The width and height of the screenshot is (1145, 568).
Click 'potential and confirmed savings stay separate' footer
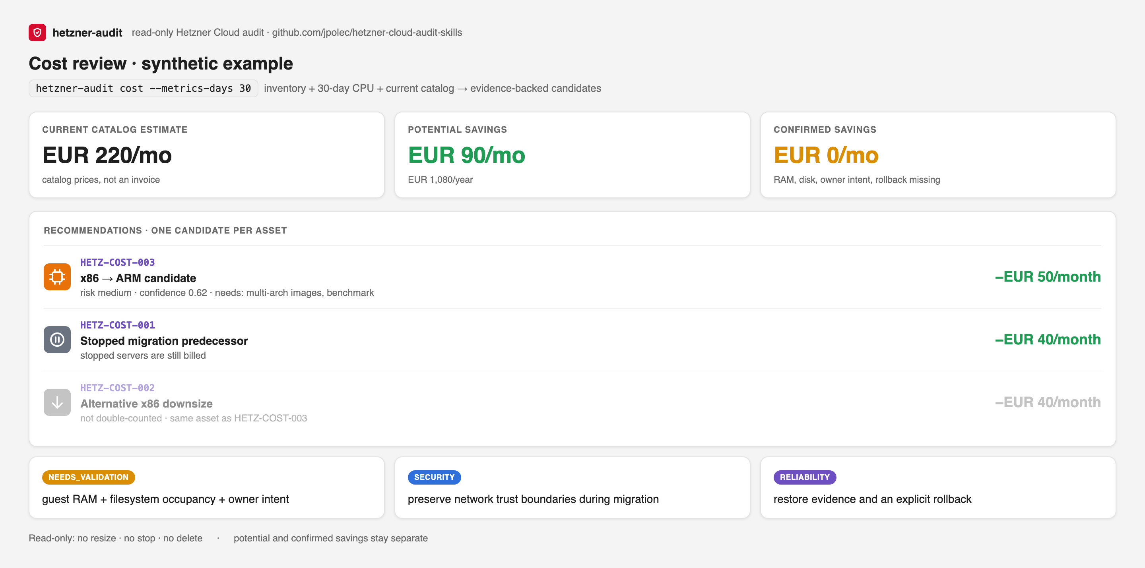pyautogui.click(x=331, y=538)
